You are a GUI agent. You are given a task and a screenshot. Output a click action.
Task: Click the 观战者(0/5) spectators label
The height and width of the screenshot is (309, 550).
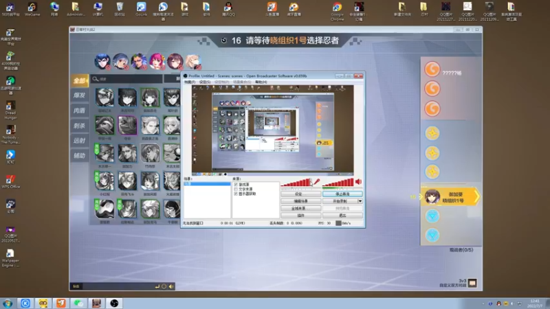point(461,250)
